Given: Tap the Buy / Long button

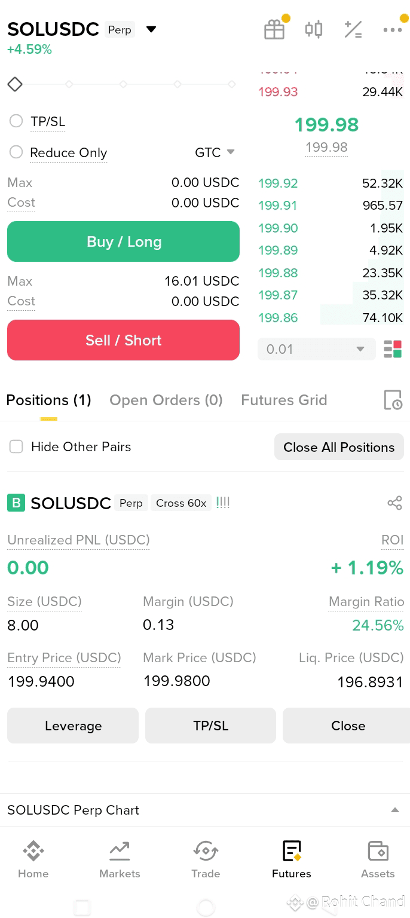Looking at the screenshot, I should 123,241.
